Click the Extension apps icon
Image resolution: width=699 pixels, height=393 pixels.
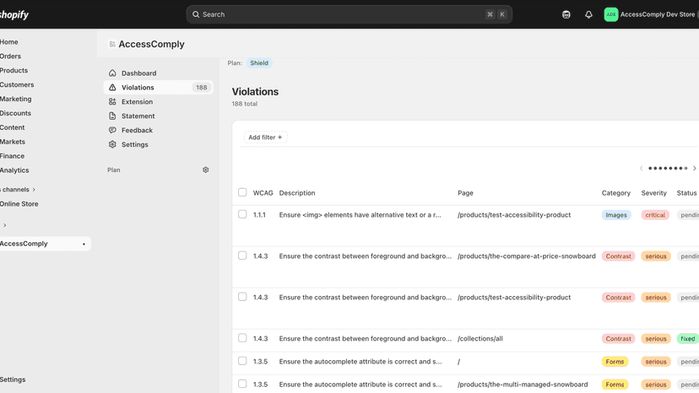coord(112,101)
